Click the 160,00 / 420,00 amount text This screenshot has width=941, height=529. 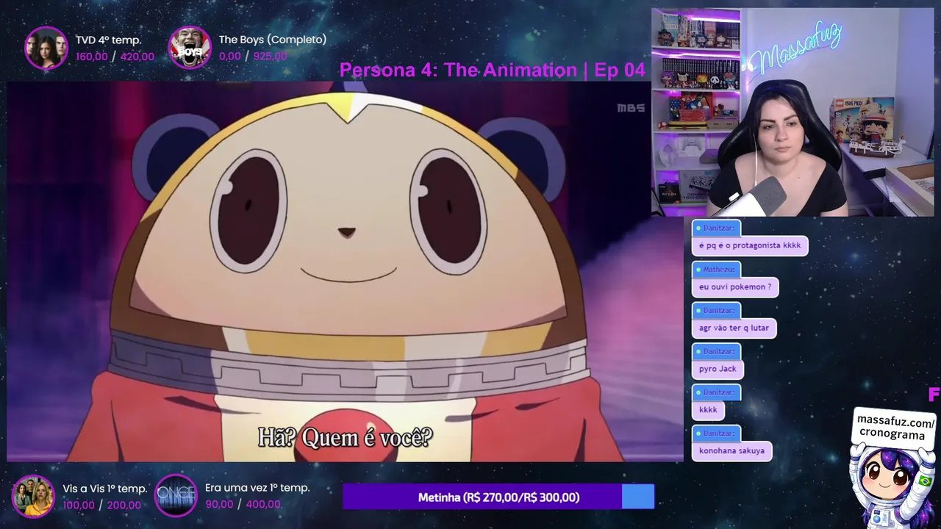115,57
